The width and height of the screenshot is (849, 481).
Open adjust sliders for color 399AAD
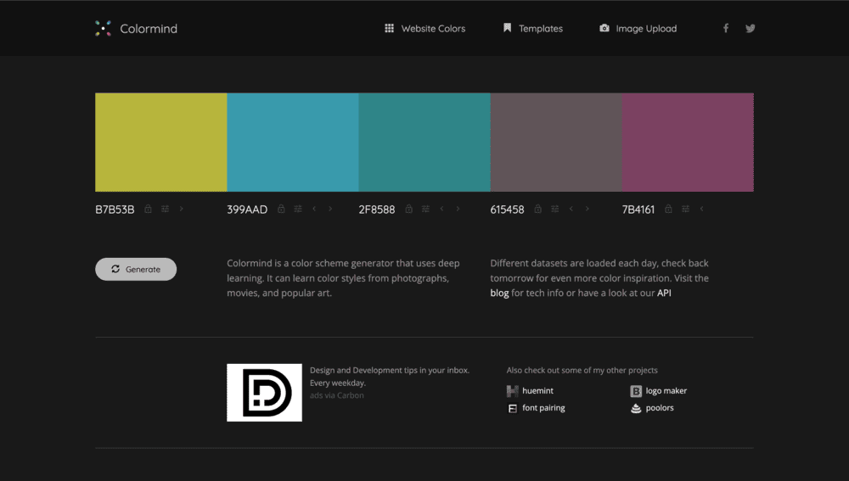coord(297,210)
